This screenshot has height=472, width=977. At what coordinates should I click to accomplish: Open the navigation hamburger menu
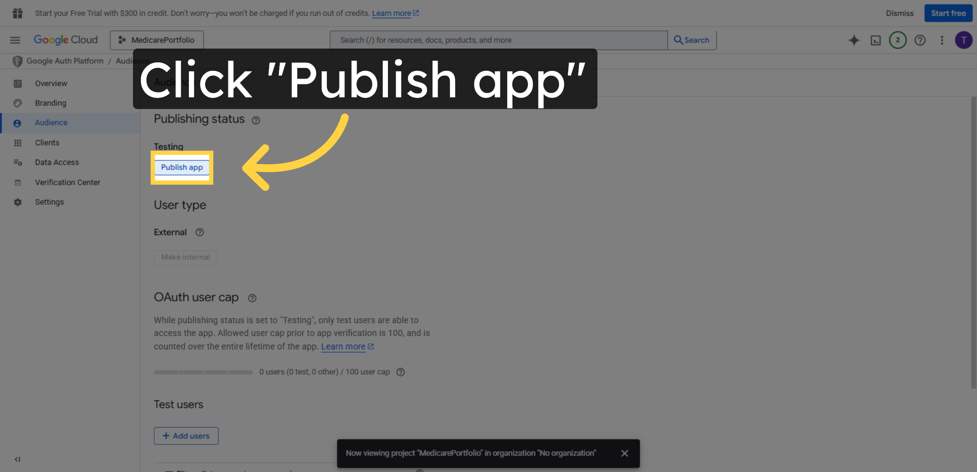pyautogui.click(x=15, y=40)
